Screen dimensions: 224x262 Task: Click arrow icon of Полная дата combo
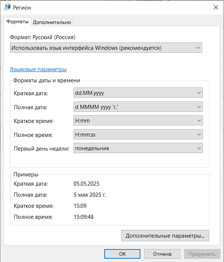click(199, 107)
